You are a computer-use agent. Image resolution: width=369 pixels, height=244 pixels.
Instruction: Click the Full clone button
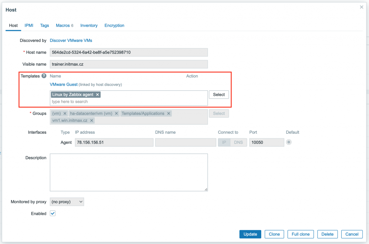301,234
